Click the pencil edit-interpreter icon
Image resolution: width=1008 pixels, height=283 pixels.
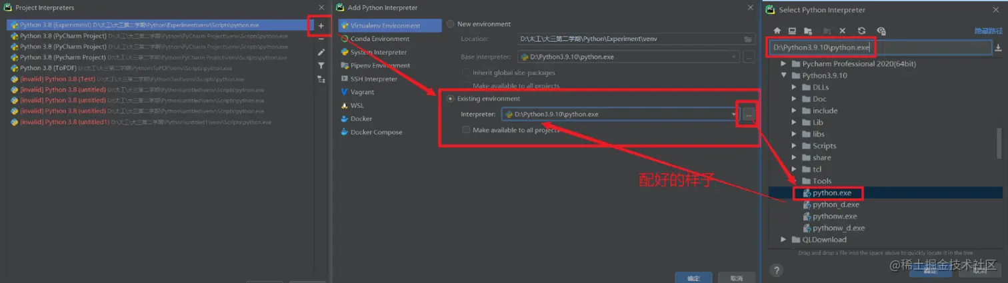321,52
